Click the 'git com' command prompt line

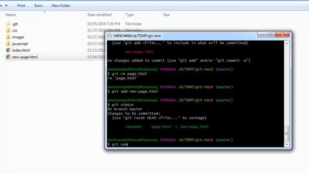tap(118, 144)
